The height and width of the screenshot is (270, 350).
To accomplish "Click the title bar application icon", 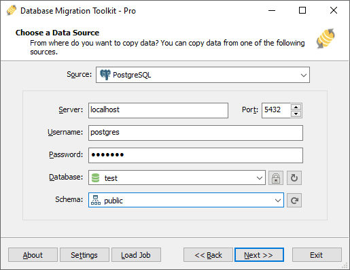I will tap(12, 10).
